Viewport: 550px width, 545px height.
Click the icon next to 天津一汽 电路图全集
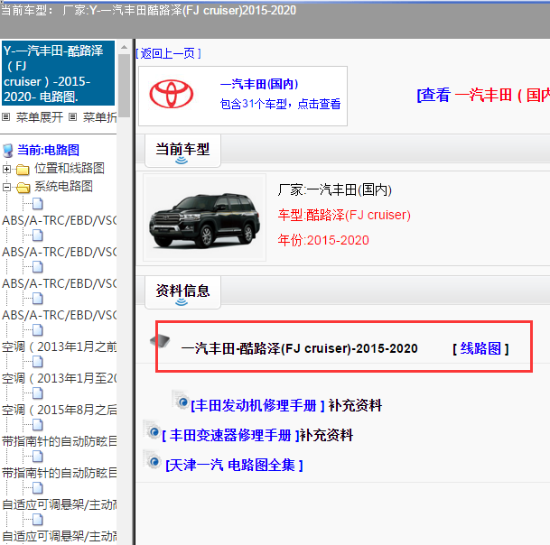pos(153,459)
